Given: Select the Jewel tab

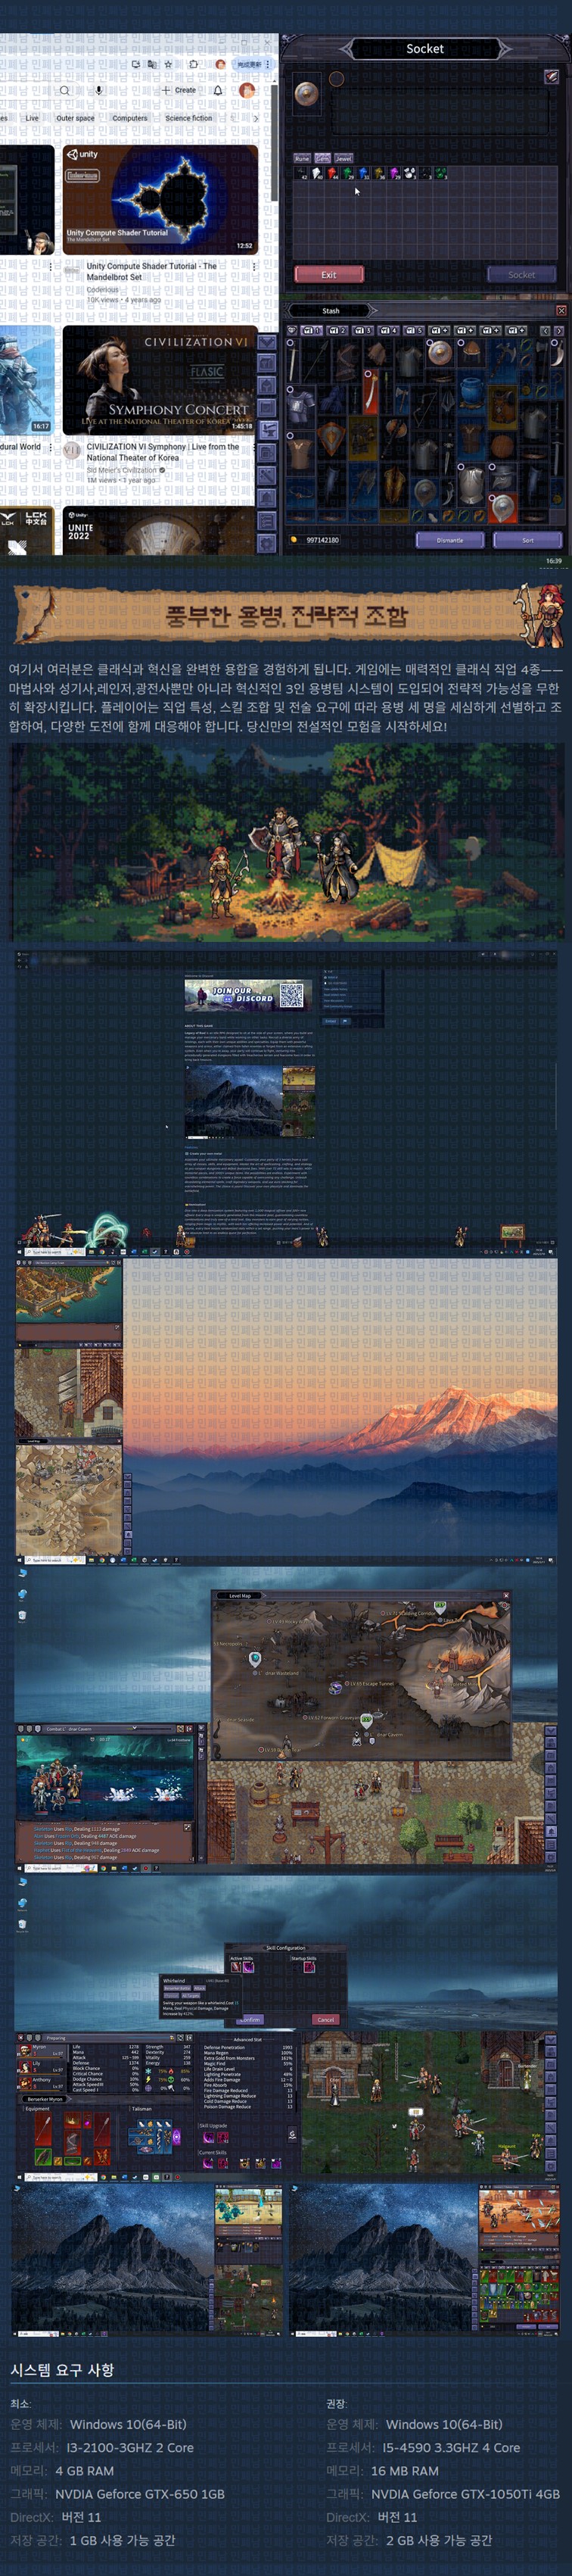Looking at the screenshot, I should pos(343,158).
